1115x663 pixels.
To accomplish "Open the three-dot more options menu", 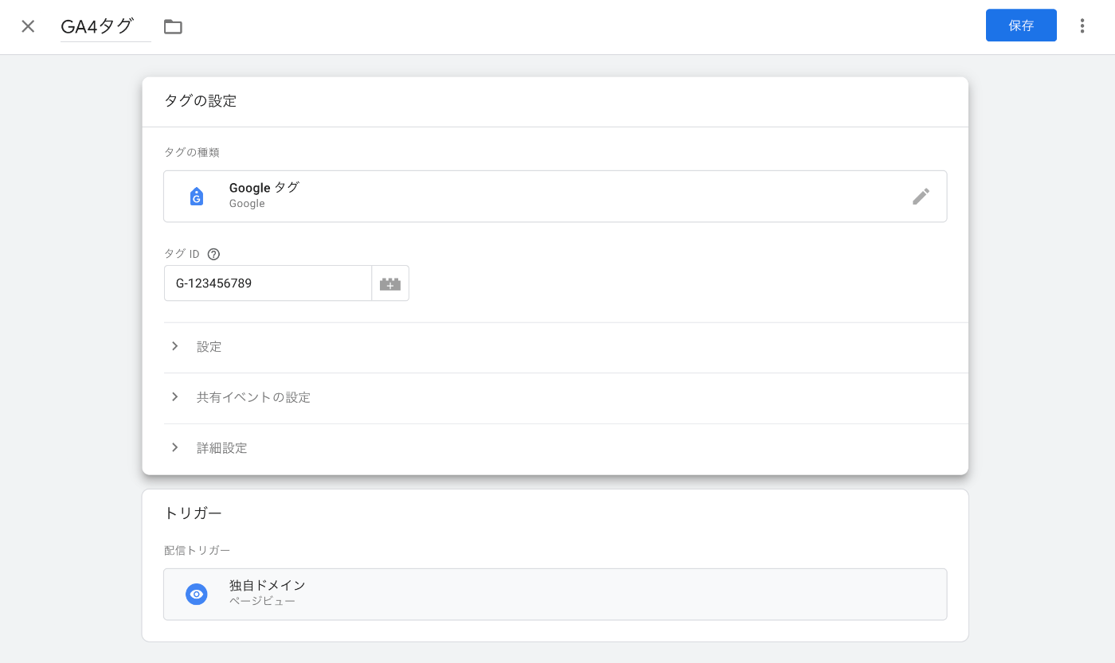I will point(1082,25).
